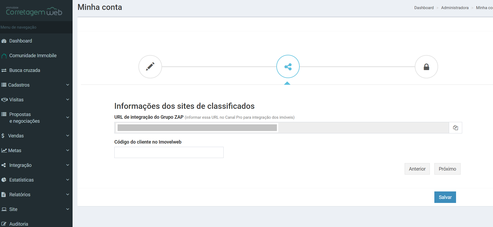
Task: Click the Propostas e negociações list icon
Action: coord(4,114)
